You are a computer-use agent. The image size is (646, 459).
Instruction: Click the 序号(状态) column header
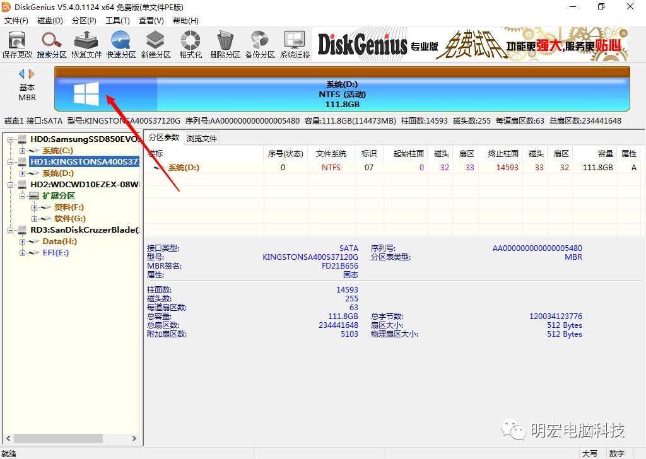coord(285,154)
